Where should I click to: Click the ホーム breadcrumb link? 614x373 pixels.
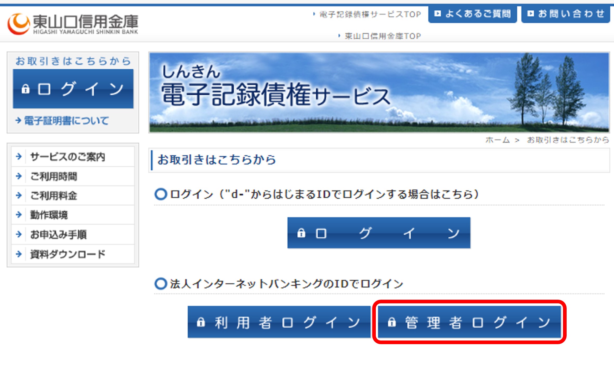(x=497, y=140)
